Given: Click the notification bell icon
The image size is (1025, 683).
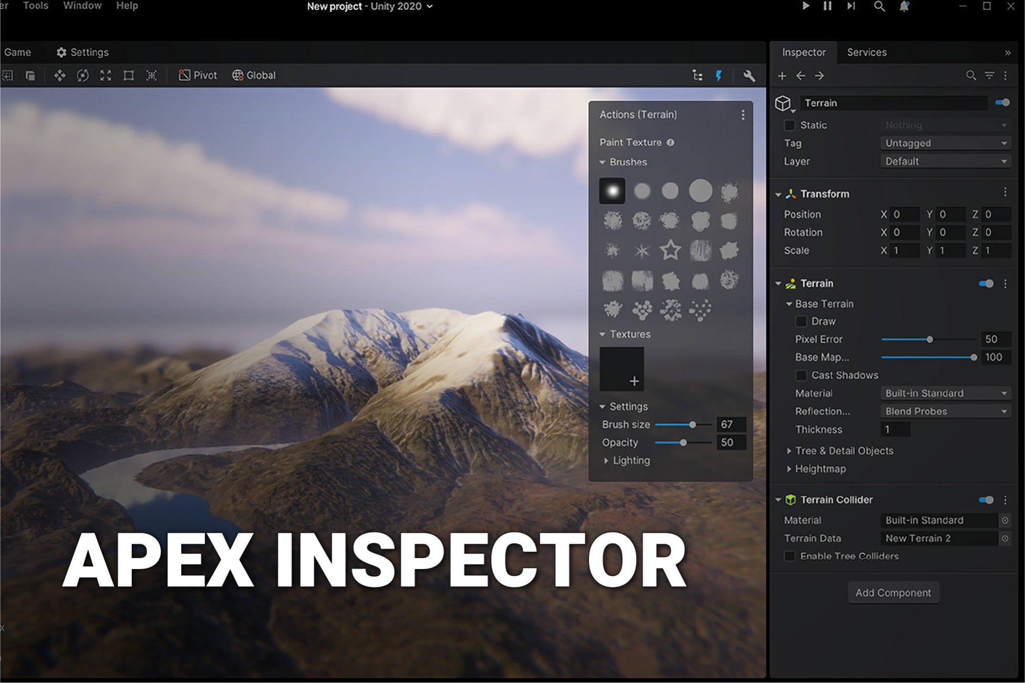Looking at the screenshot, I should click(x=904, y=6).
